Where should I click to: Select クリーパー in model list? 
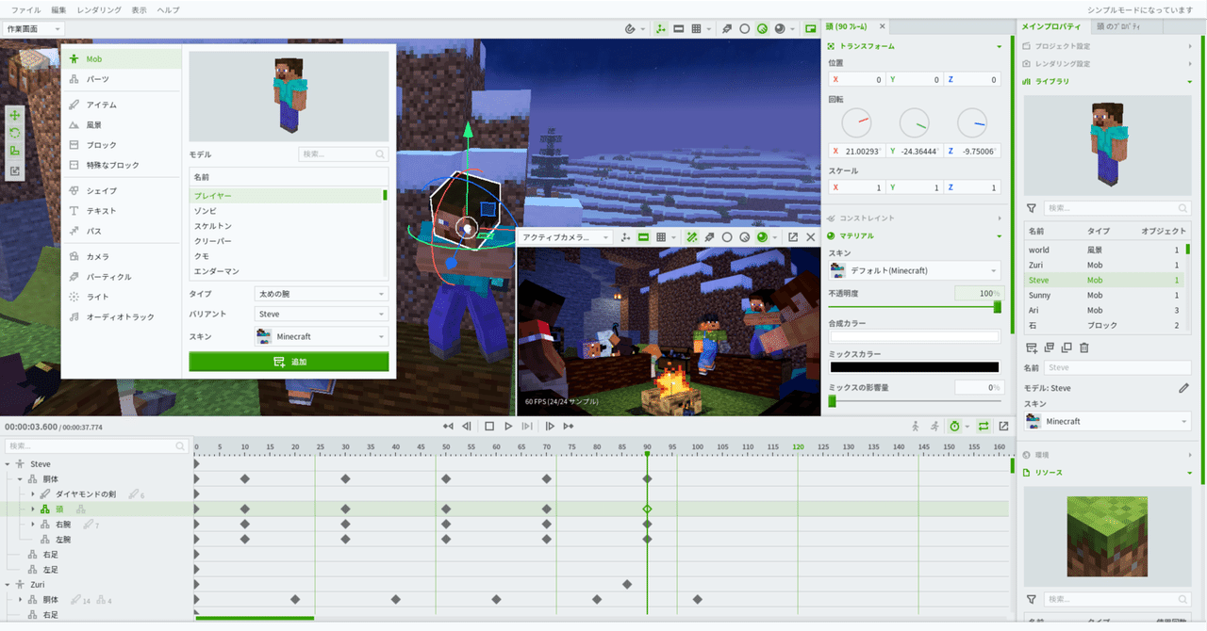[285, 241]
